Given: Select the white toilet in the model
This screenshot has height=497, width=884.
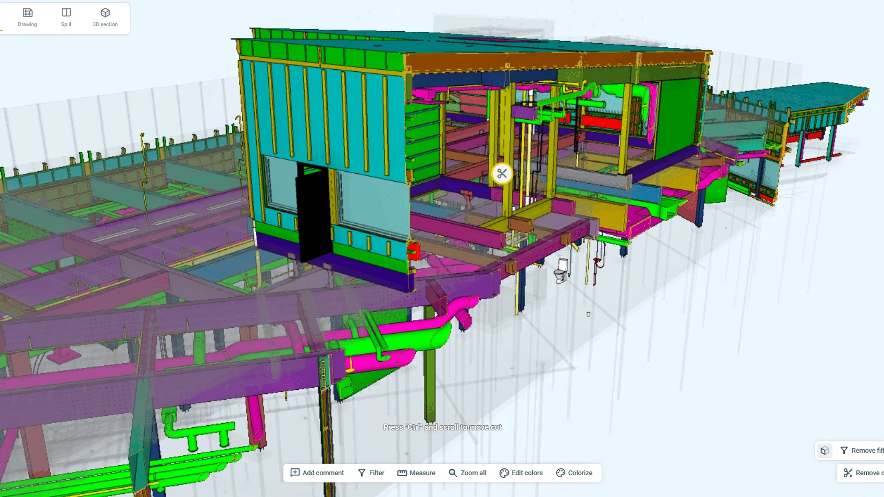Looking at the screenshot, I should click(561, 271).
